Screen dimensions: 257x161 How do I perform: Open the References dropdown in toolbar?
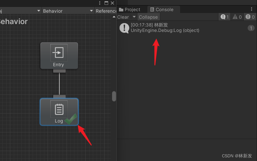pyautogui.click(x=106, y=11)
